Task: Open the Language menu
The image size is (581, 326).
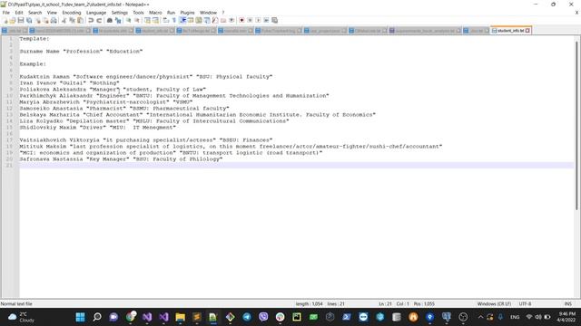Action: [x=96, y=13]
